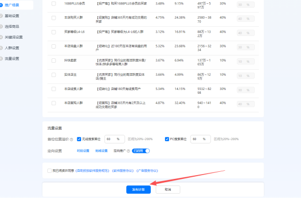Click premium input in 1688PLUS会员 row
The image size is (301, 198).
245,4
